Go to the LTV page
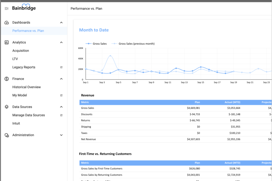Screen dimensions: 272x181 pos(15,59)
